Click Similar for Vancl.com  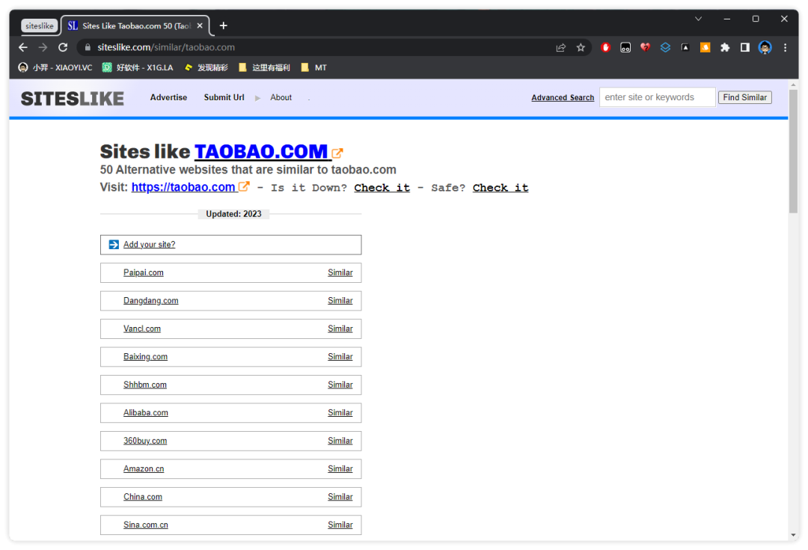pyautogui.click(x=340, y=329)
